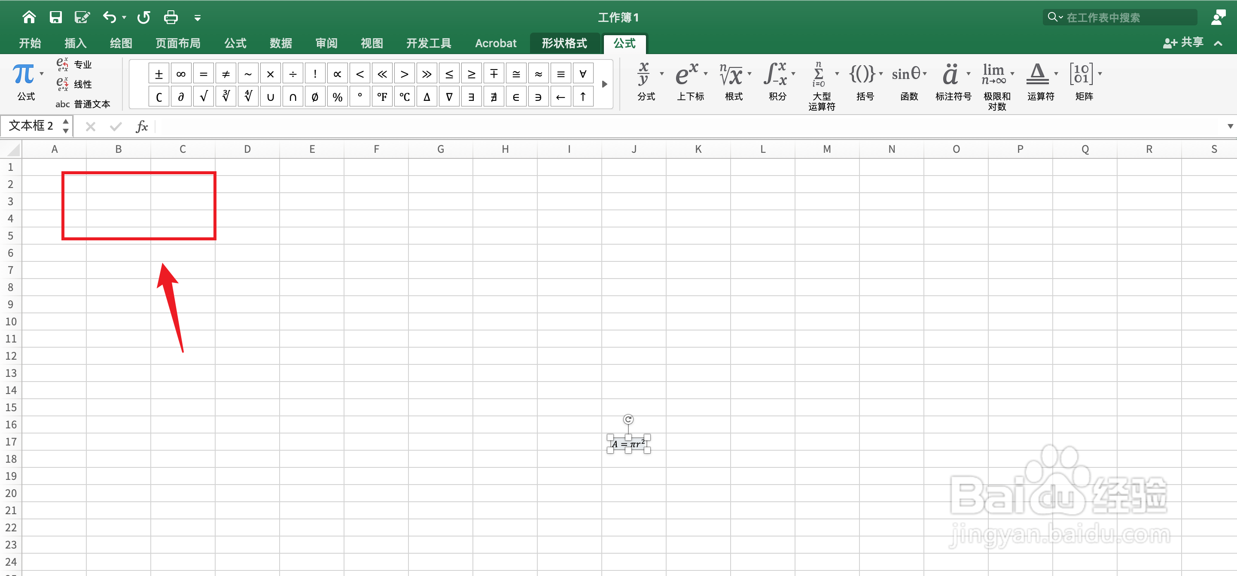The image size is (1237, 576).
Task: Insert the infinity symbol
Action: tap(181, 74)
